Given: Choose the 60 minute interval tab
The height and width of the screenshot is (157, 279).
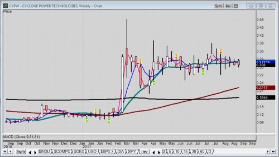Looking at the screenshot, I should point(202,152).
